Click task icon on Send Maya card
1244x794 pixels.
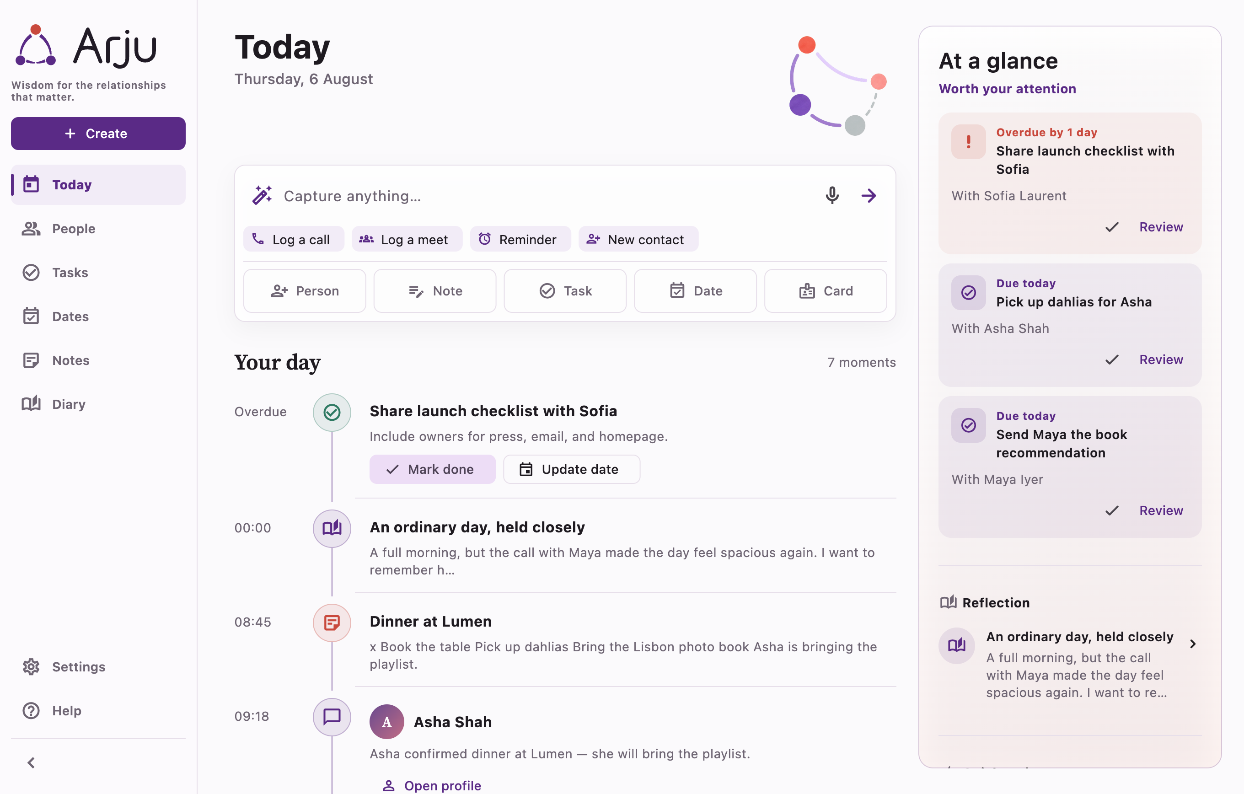[x=968, y=425]
